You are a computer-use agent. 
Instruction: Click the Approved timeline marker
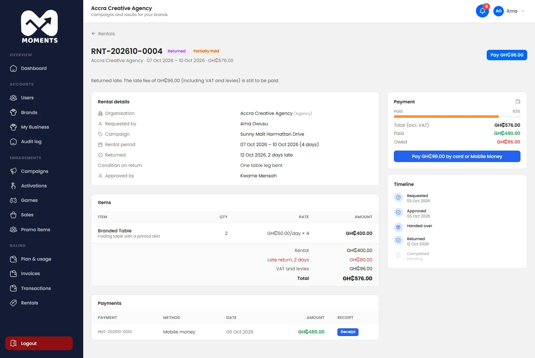398,212
